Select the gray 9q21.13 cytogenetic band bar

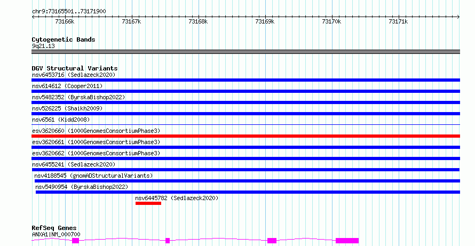click(x=246, y=52)
